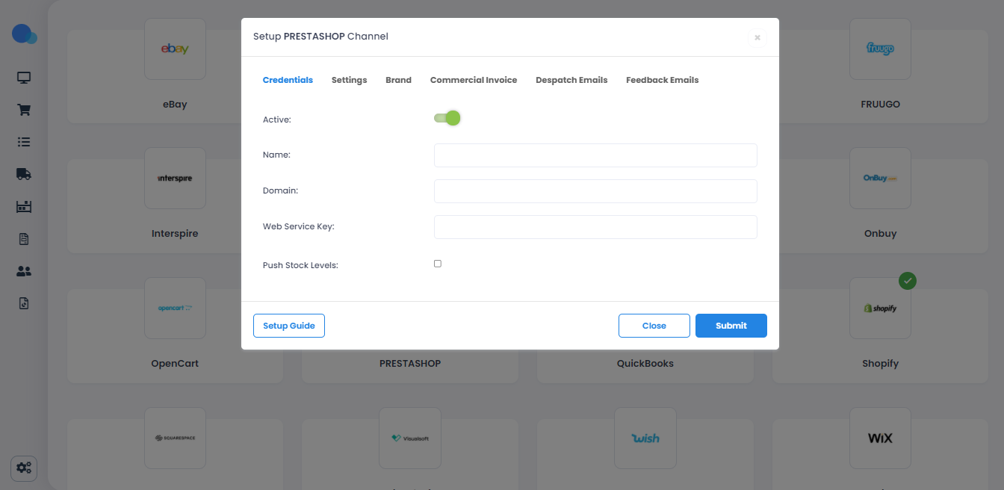Viewport: 1004px width, 490px height.
Task: Focus the Domain input field
Action: click(595, 191)
